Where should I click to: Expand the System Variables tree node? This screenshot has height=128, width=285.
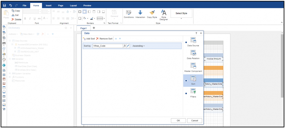point(10,73)
